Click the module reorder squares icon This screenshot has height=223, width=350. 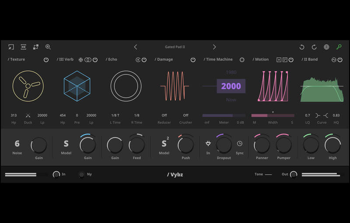36,47
